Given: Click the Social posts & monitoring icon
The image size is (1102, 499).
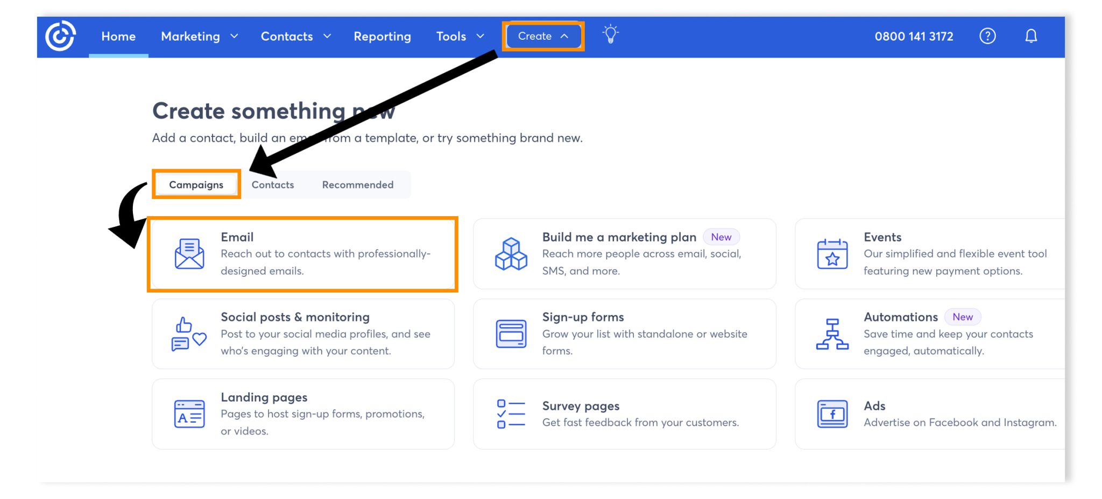Looking at the screenshot, I should [189, 333].
